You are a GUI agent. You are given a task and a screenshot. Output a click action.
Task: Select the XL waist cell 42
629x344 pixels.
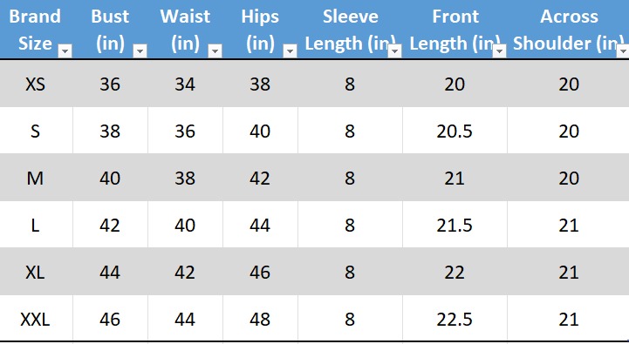tap(185, 272)
